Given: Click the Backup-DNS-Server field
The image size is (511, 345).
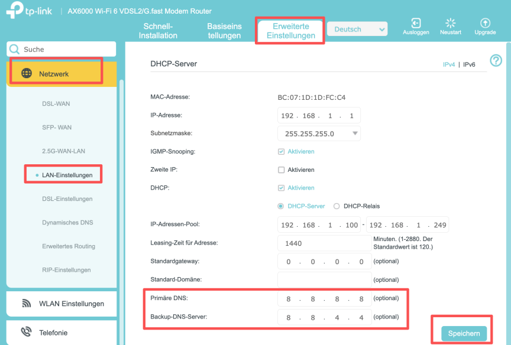Looking at the screenshot, I should 324,317.
